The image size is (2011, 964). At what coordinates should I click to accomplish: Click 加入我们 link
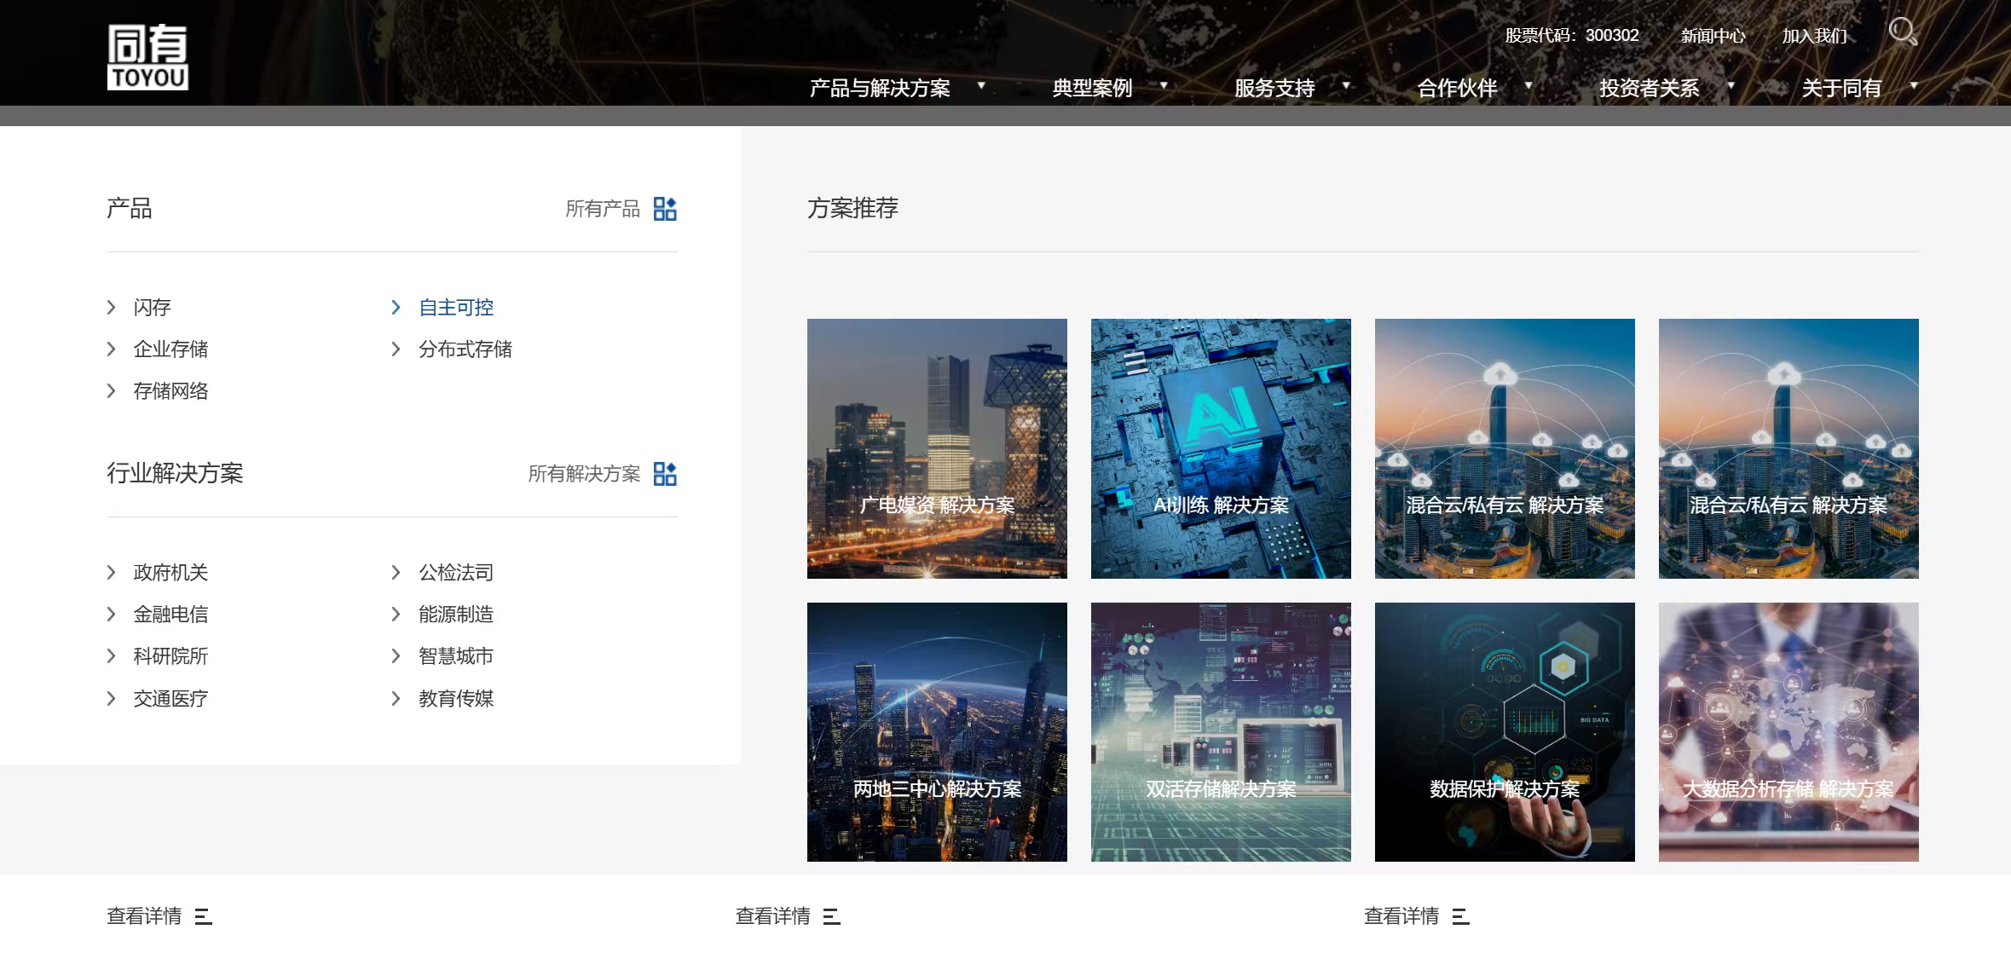click(x=1814, y=36)
